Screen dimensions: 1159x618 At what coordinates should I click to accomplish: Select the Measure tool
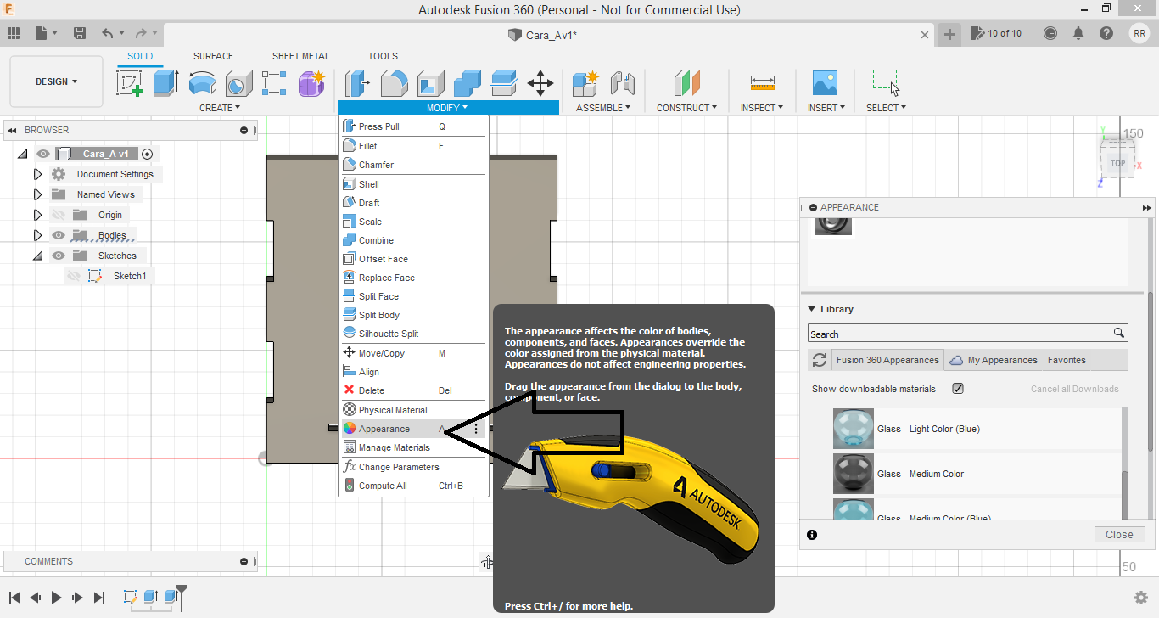(763, 83)
